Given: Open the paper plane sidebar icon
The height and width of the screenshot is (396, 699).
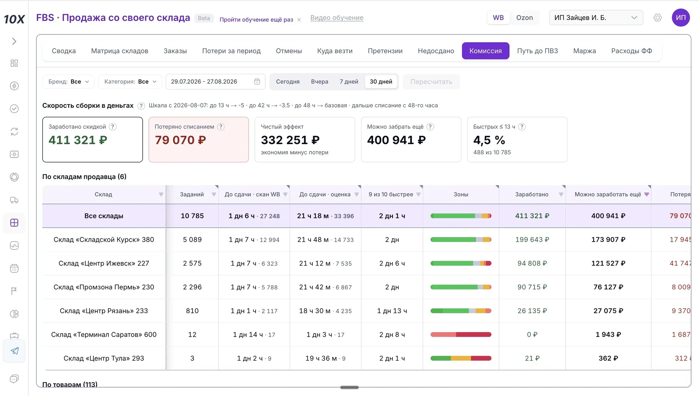Looking at the screenshot, I should tap(15, 351).
